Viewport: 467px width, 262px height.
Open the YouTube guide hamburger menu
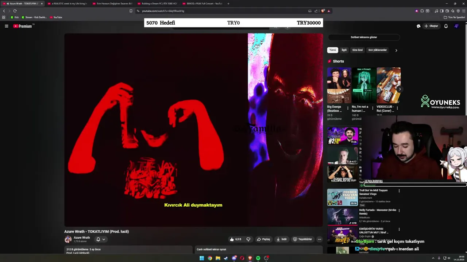(x=6, y=26)
